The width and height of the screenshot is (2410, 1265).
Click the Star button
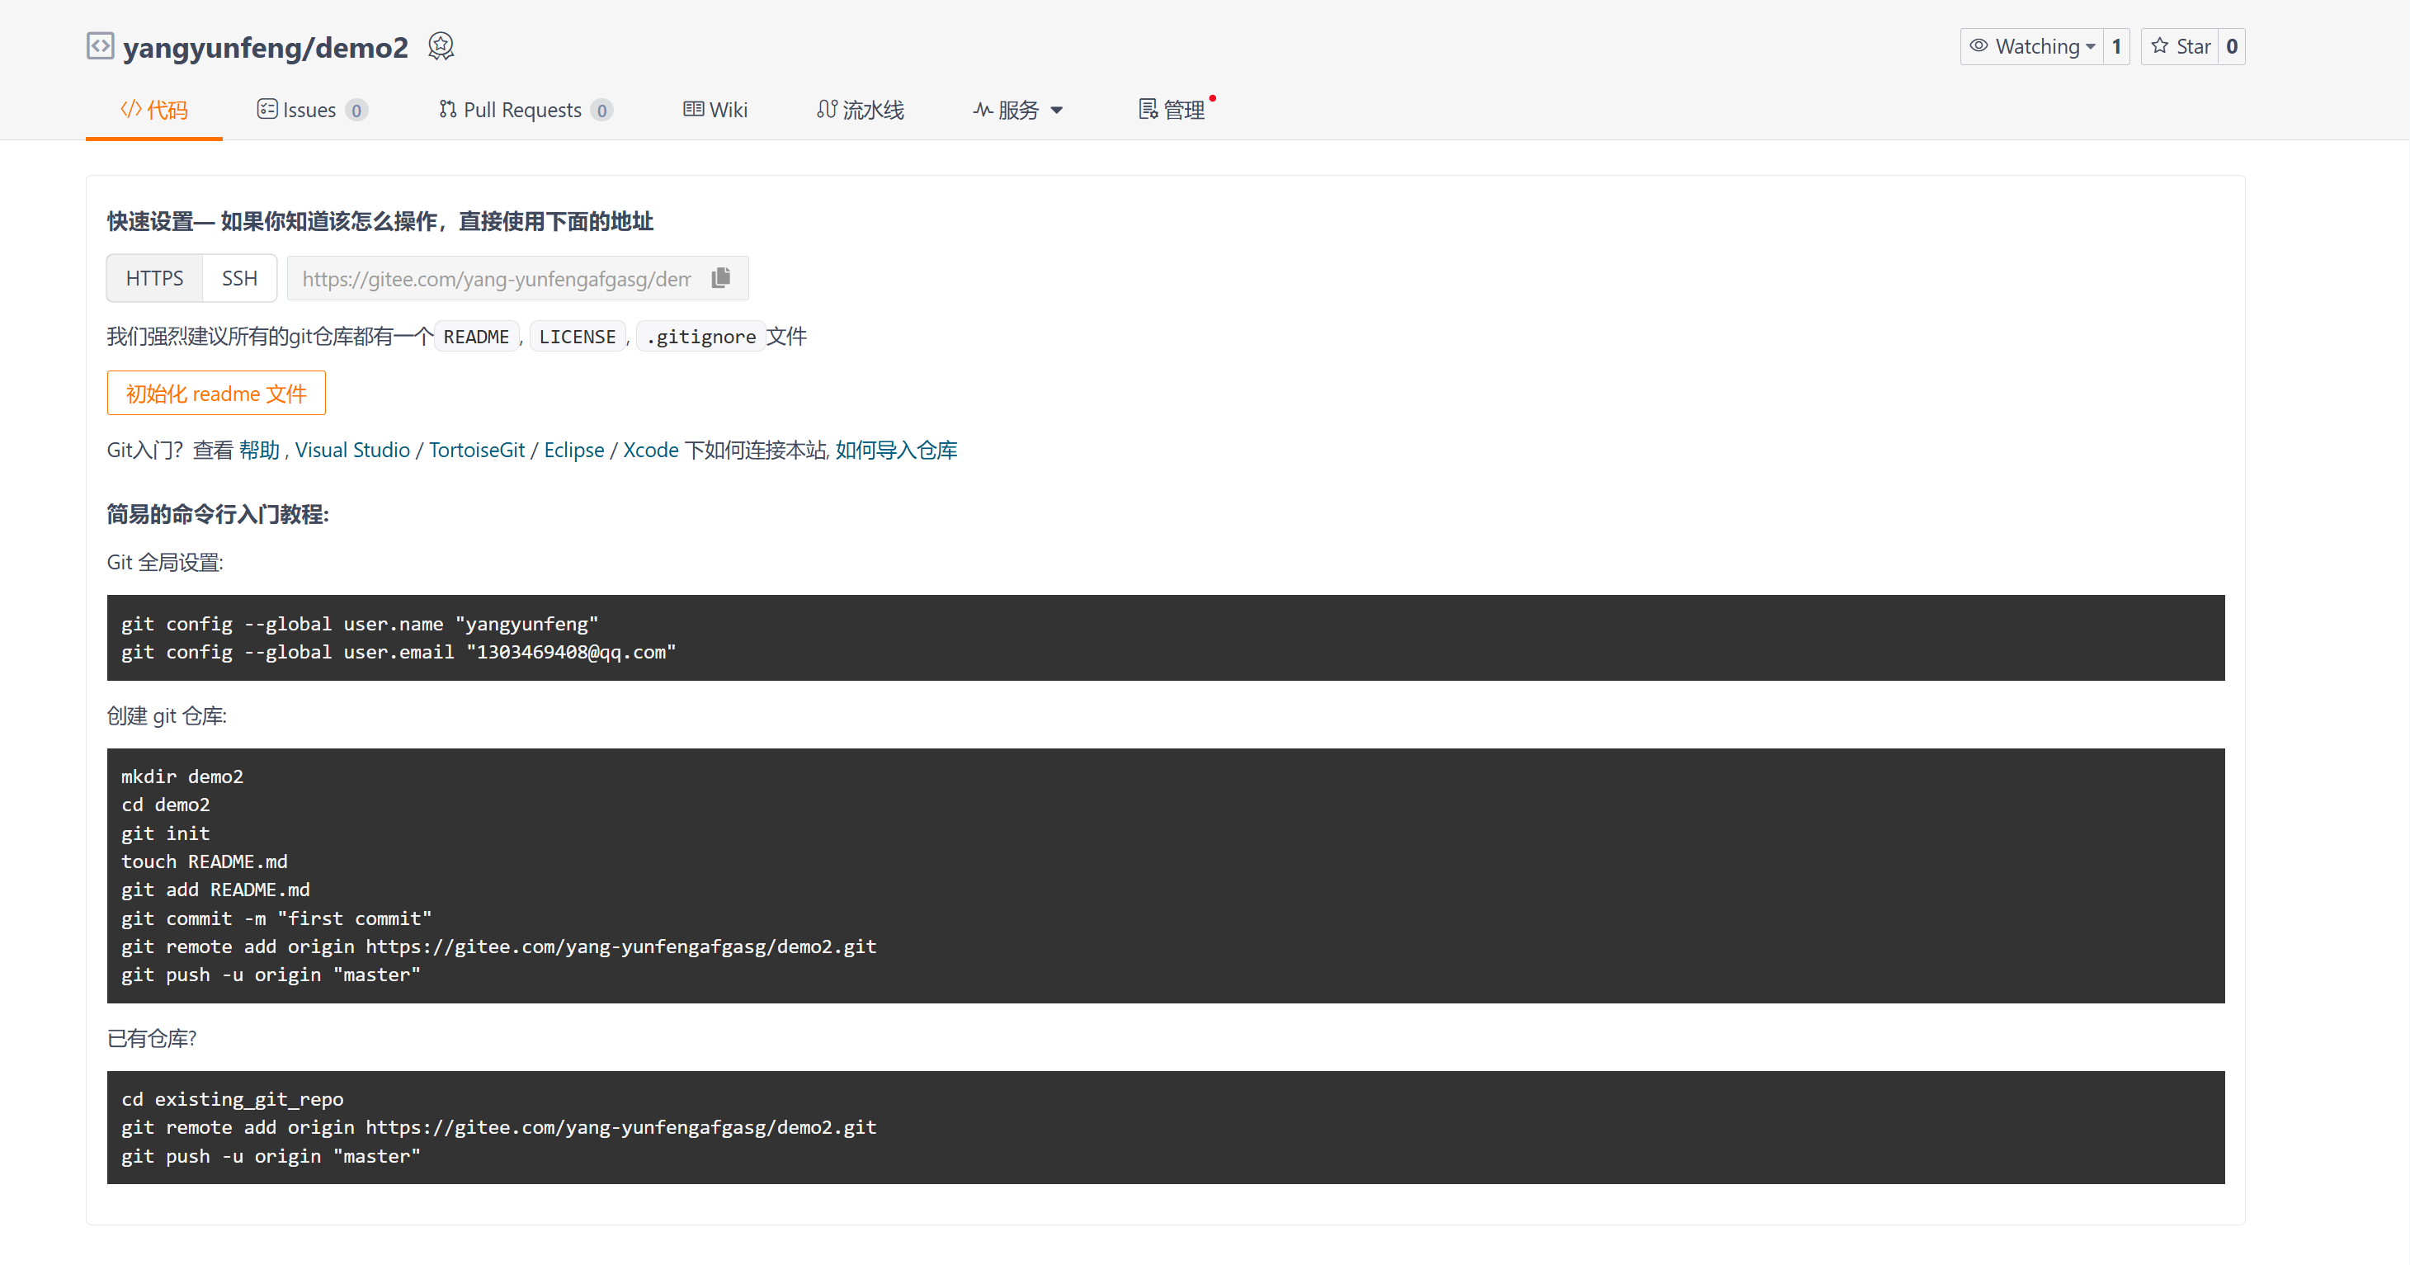point(2181,47)
